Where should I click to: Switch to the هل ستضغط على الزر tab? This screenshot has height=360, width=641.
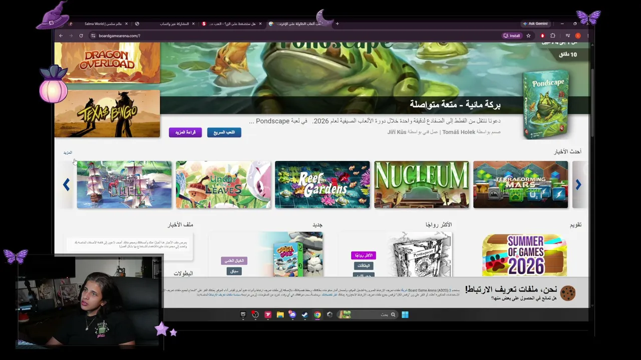point(232,23)
